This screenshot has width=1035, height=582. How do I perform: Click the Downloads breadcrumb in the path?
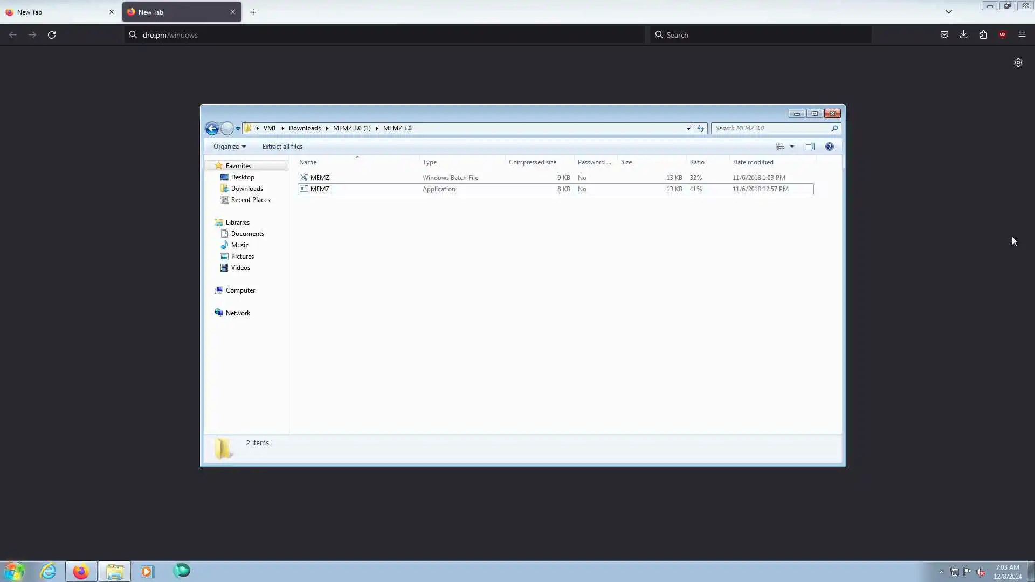pyautogui.click(x=304, y=128)
